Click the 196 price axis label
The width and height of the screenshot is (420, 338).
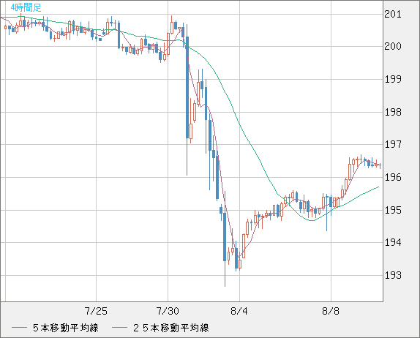click(x=393, y=177)
